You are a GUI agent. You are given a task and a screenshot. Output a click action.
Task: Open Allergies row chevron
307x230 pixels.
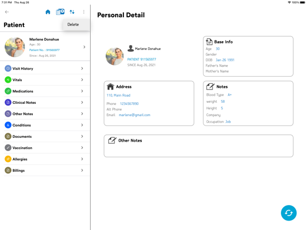(82, 159)
